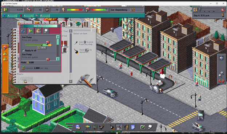Zoom out with magnifier minus icon
The width and height of the screenshot is (227, 134).
pos(220,76)
